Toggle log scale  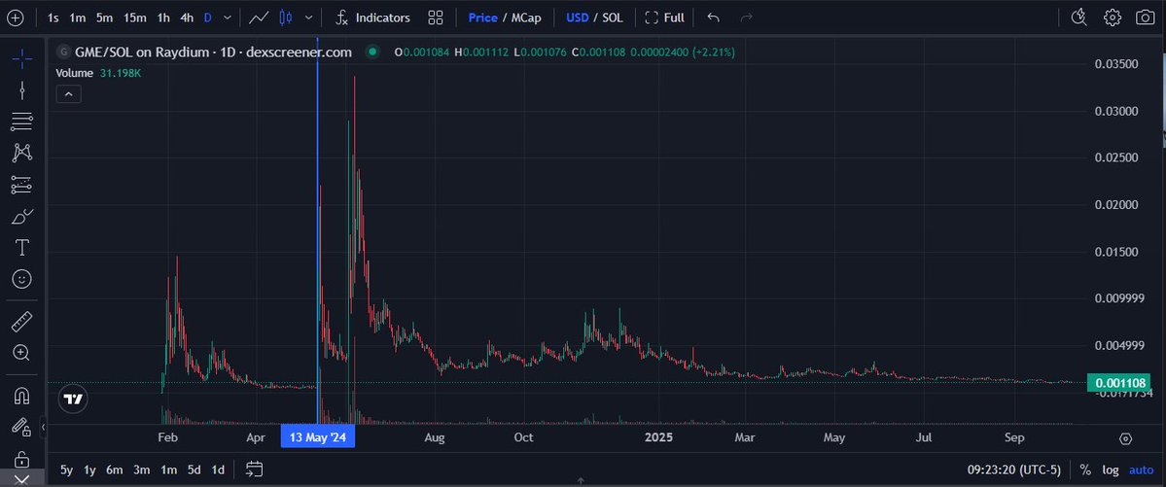click(x=1111, y=470)
